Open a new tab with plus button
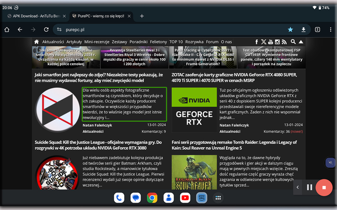The image size is (337, 210). (142, 16)
